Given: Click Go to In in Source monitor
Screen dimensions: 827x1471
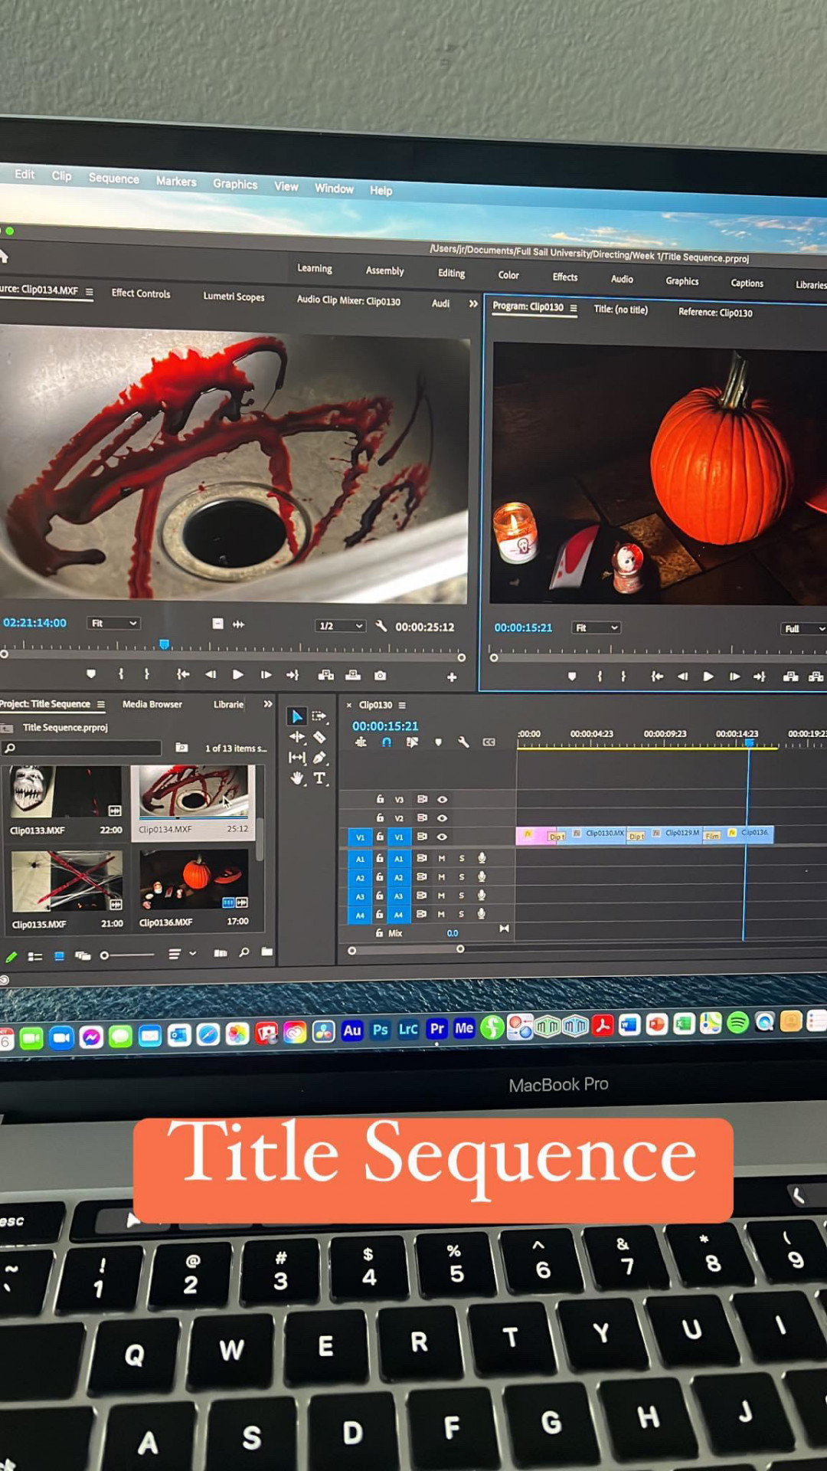Looking at the screenshot, I should (183, 674).
